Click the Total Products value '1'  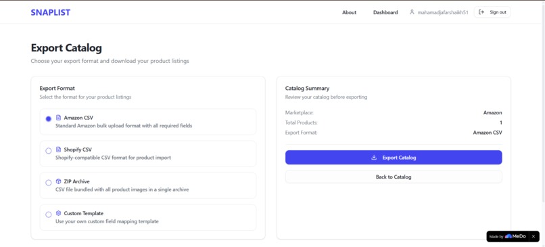tap(500, 122)
